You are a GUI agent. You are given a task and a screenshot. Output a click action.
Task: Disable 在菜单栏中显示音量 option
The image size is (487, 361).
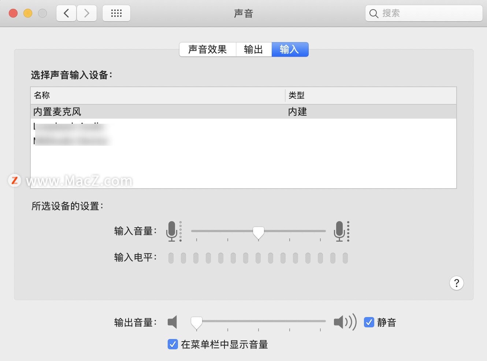(x=172, y=344)
